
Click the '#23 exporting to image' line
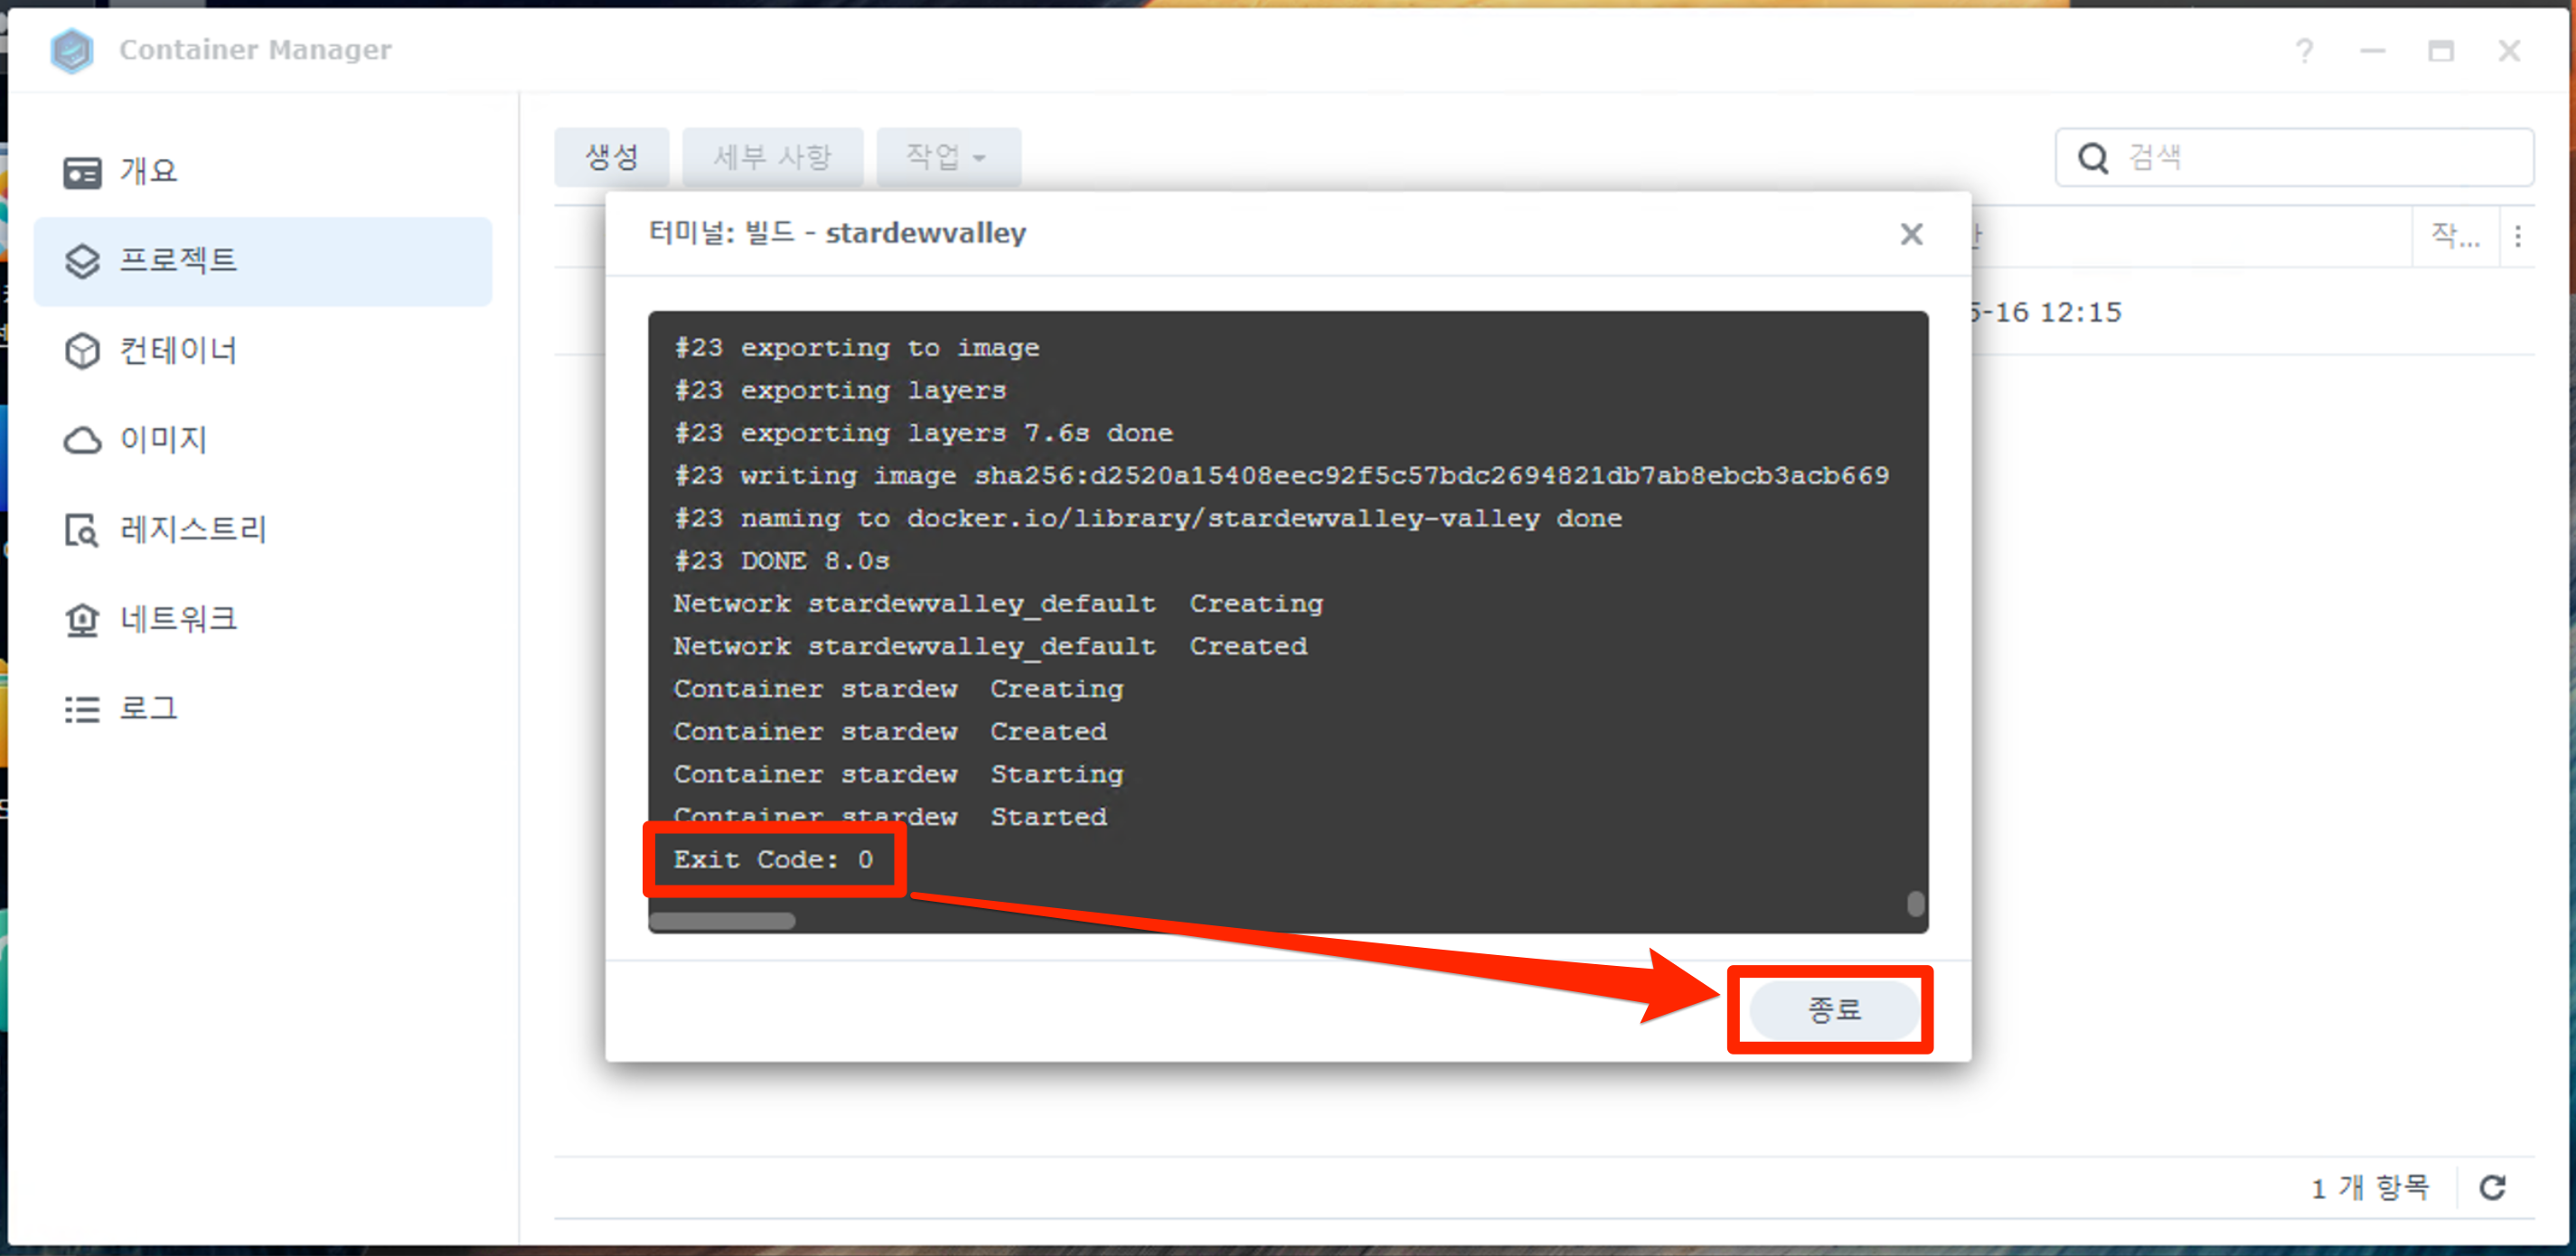point(857,348)
